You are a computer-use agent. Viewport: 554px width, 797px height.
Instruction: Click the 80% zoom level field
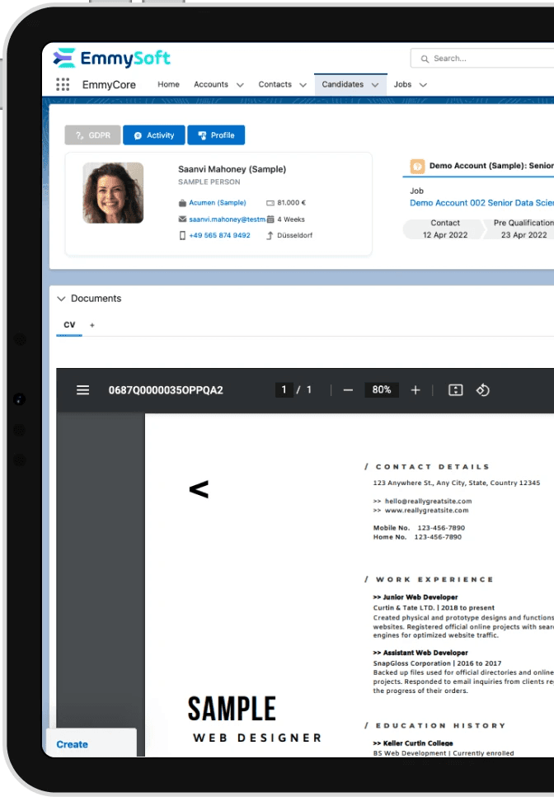382,390
